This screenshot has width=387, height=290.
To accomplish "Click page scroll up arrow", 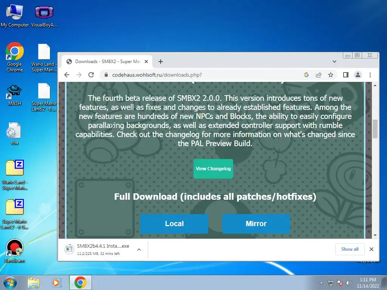I will coord(375,85).
